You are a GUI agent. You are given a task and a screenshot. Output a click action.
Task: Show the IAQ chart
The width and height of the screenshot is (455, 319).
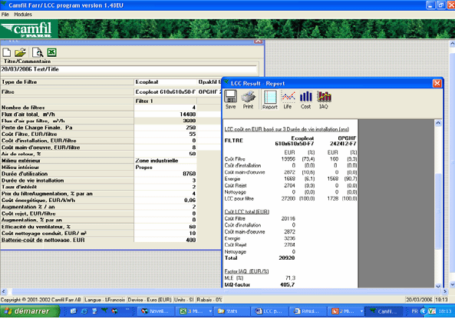pyautogui.click(x=324, y=100)
